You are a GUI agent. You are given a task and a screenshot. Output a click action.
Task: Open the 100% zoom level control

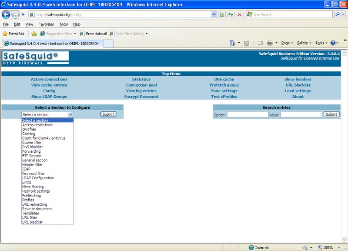[x=329, y=248]
